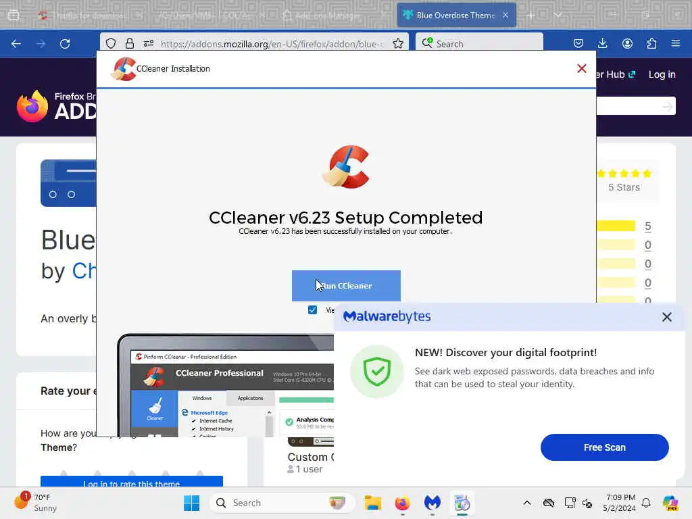Viewport: 692px width, 519px height.
Task: Open the Developer Hub external link
Action: click(615, 74)
